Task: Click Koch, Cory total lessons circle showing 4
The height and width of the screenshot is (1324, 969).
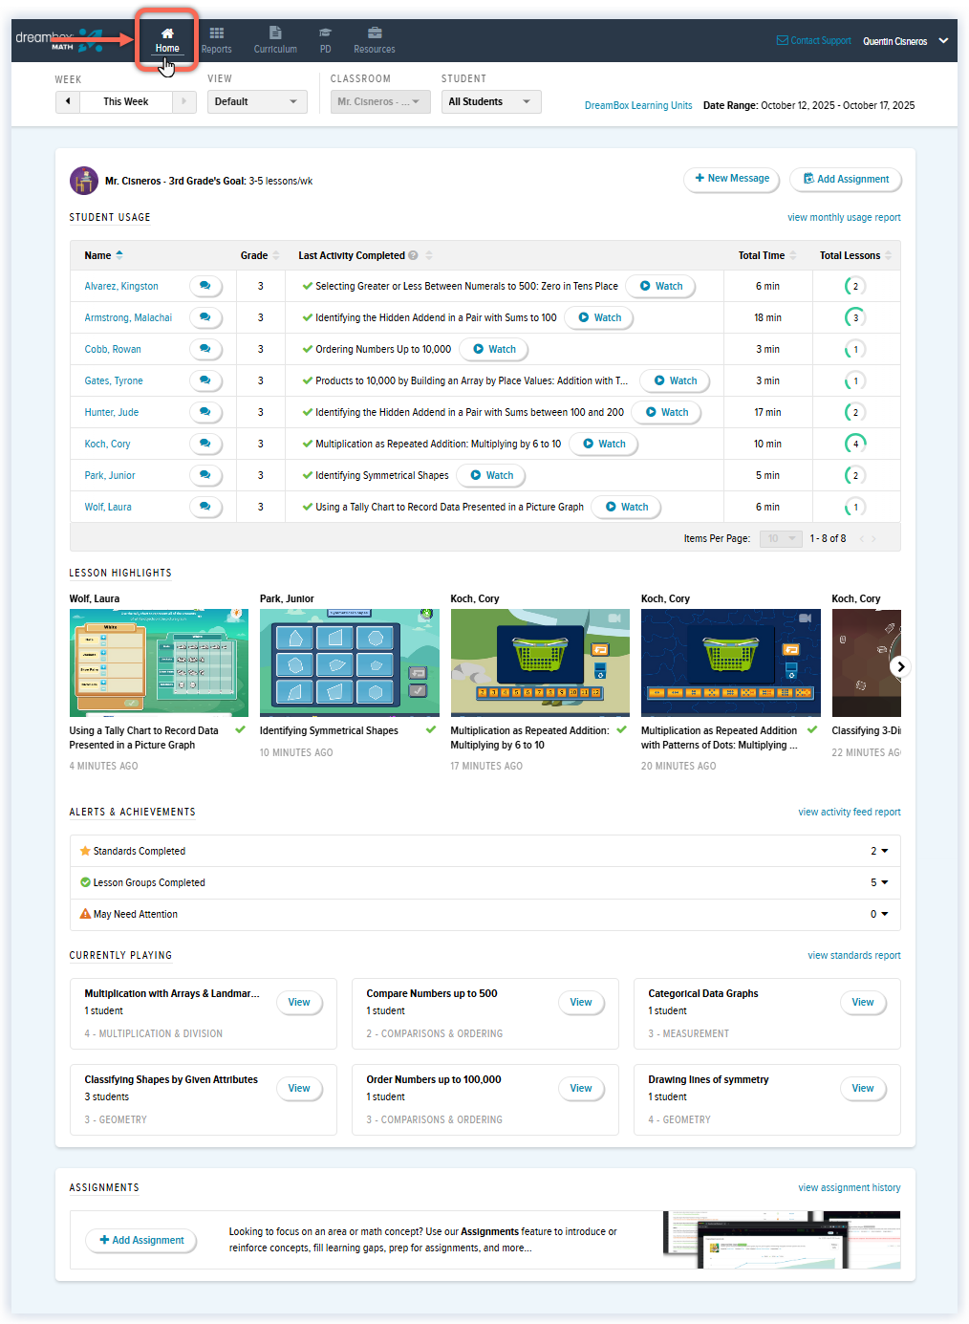Action: [x=855, y=444]
